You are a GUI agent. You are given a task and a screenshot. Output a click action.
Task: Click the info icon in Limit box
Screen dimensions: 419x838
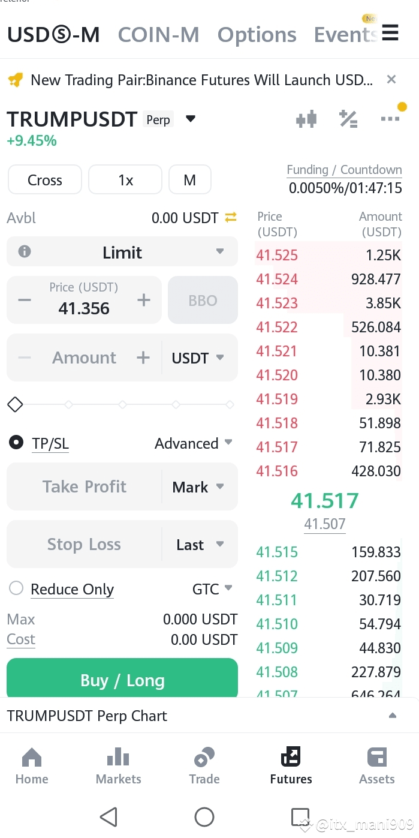pos(25,252)
